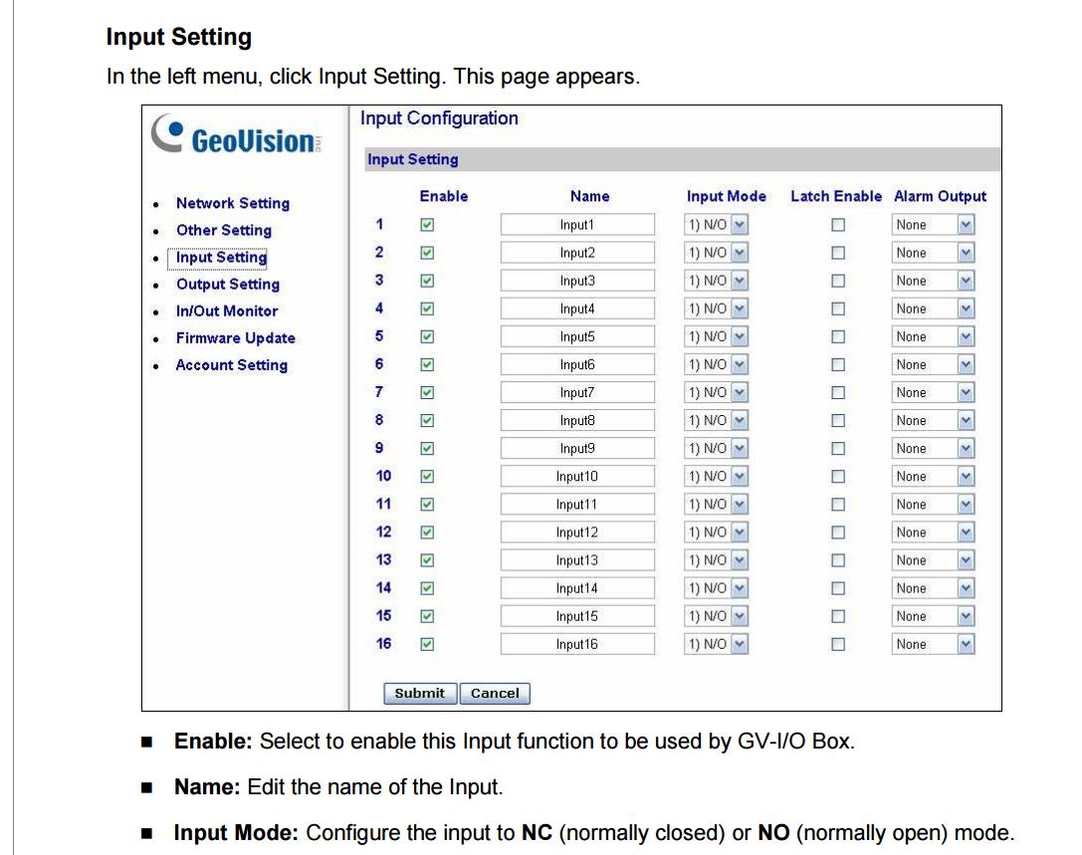Click the Input7 name field
Viewport: 1082px width, 855px height.
coord(577,393)
